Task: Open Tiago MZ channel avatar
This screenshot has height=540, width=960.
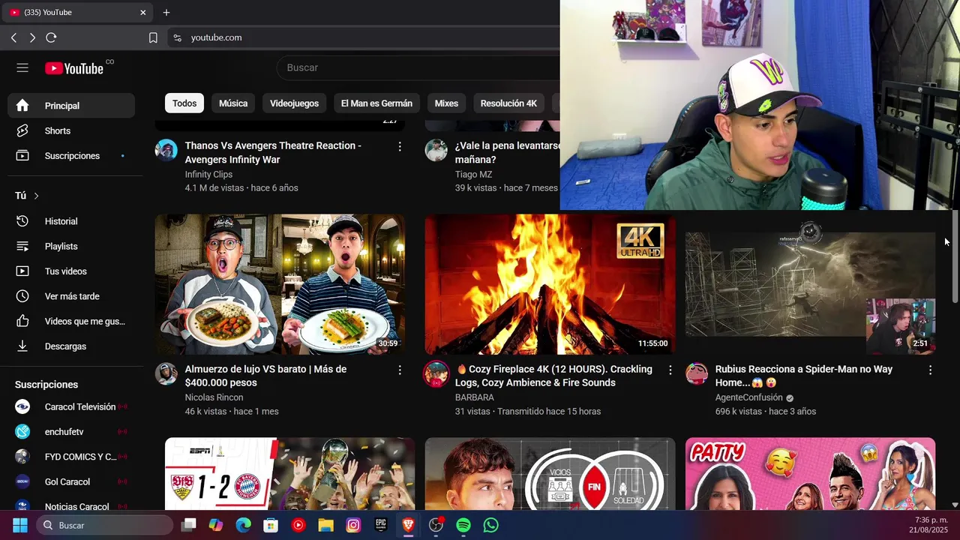Action: pos(436,150)
